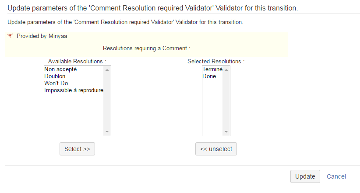This screenshot has height=193, width=360.
Task: Click Available Resolutions scroll down arrow
Action: (107, 132)
